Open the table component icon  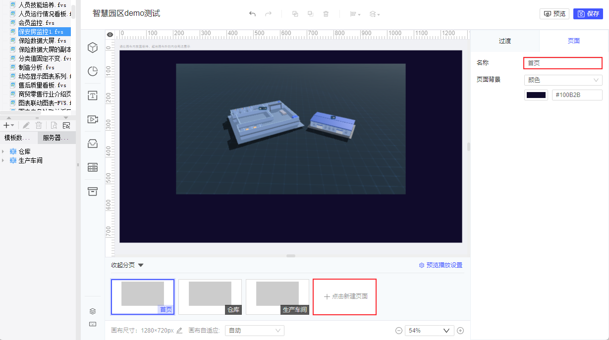[x=93, y=167]
